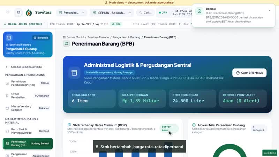Image resolution: width=279 pixels, height=157 pixels.
Task: Open the module grid icon
Action: (x=18, y=13)
